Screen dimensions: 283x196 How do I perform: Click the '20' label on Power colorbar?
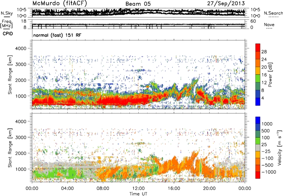[x=264, y=67]
